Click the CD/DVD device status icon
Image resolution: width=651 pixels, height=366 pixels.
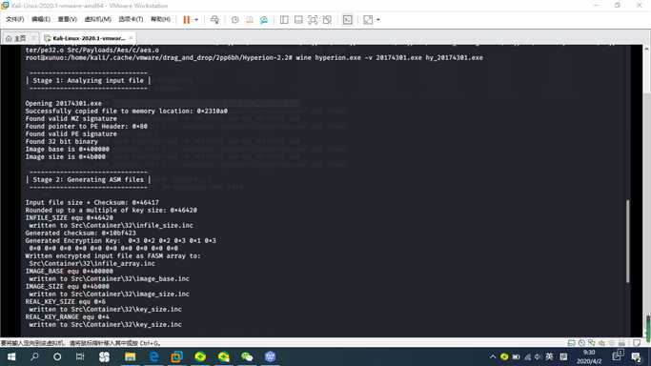(581, 343)
